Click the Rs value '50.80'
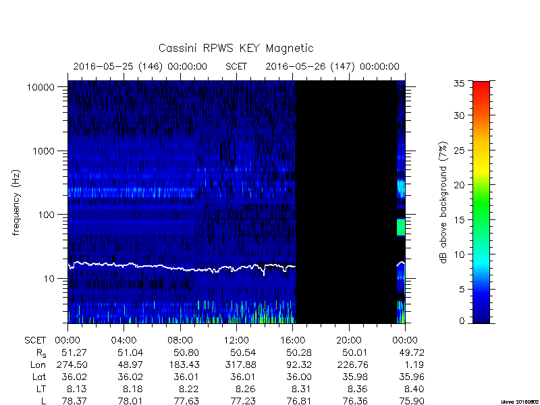Screen dimensions: 540x405 [186, 352]
